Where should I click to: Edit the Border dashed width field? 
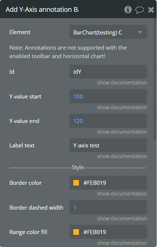(x=108, y=207)
